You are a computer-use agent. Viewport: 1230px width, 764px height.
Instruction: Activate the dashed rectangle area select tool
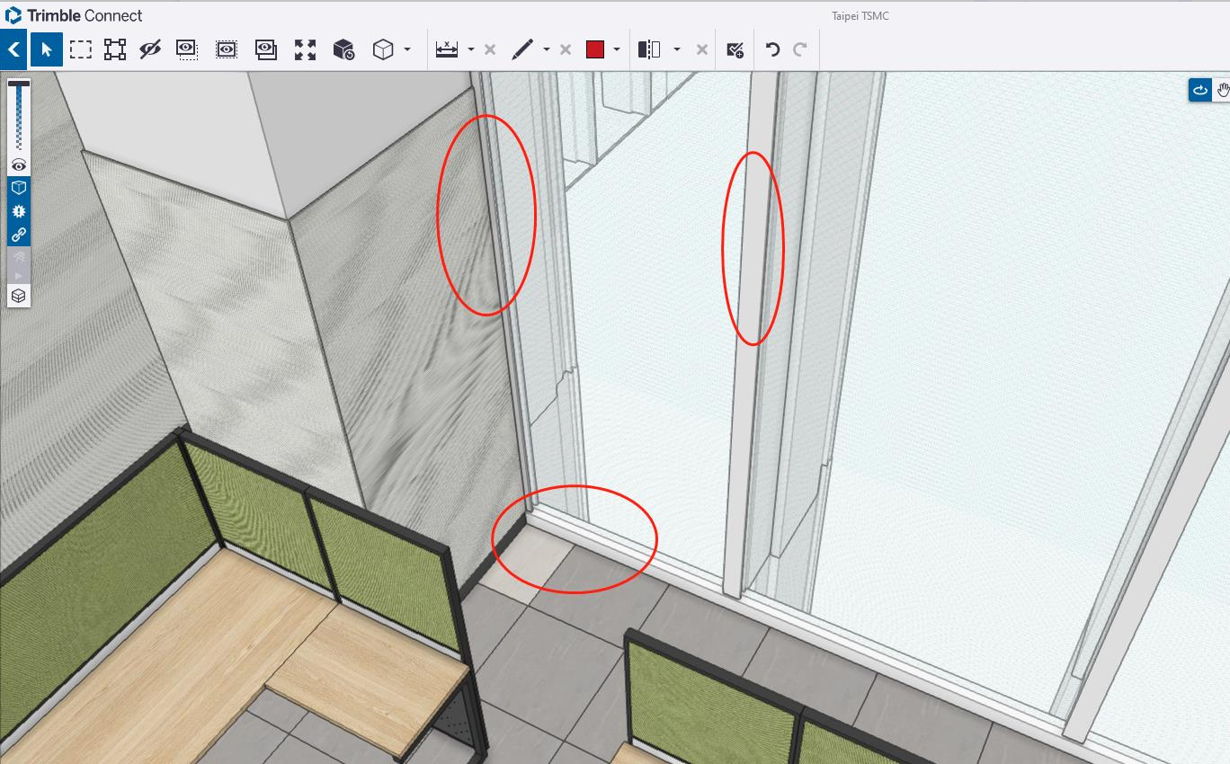point(81,50)
